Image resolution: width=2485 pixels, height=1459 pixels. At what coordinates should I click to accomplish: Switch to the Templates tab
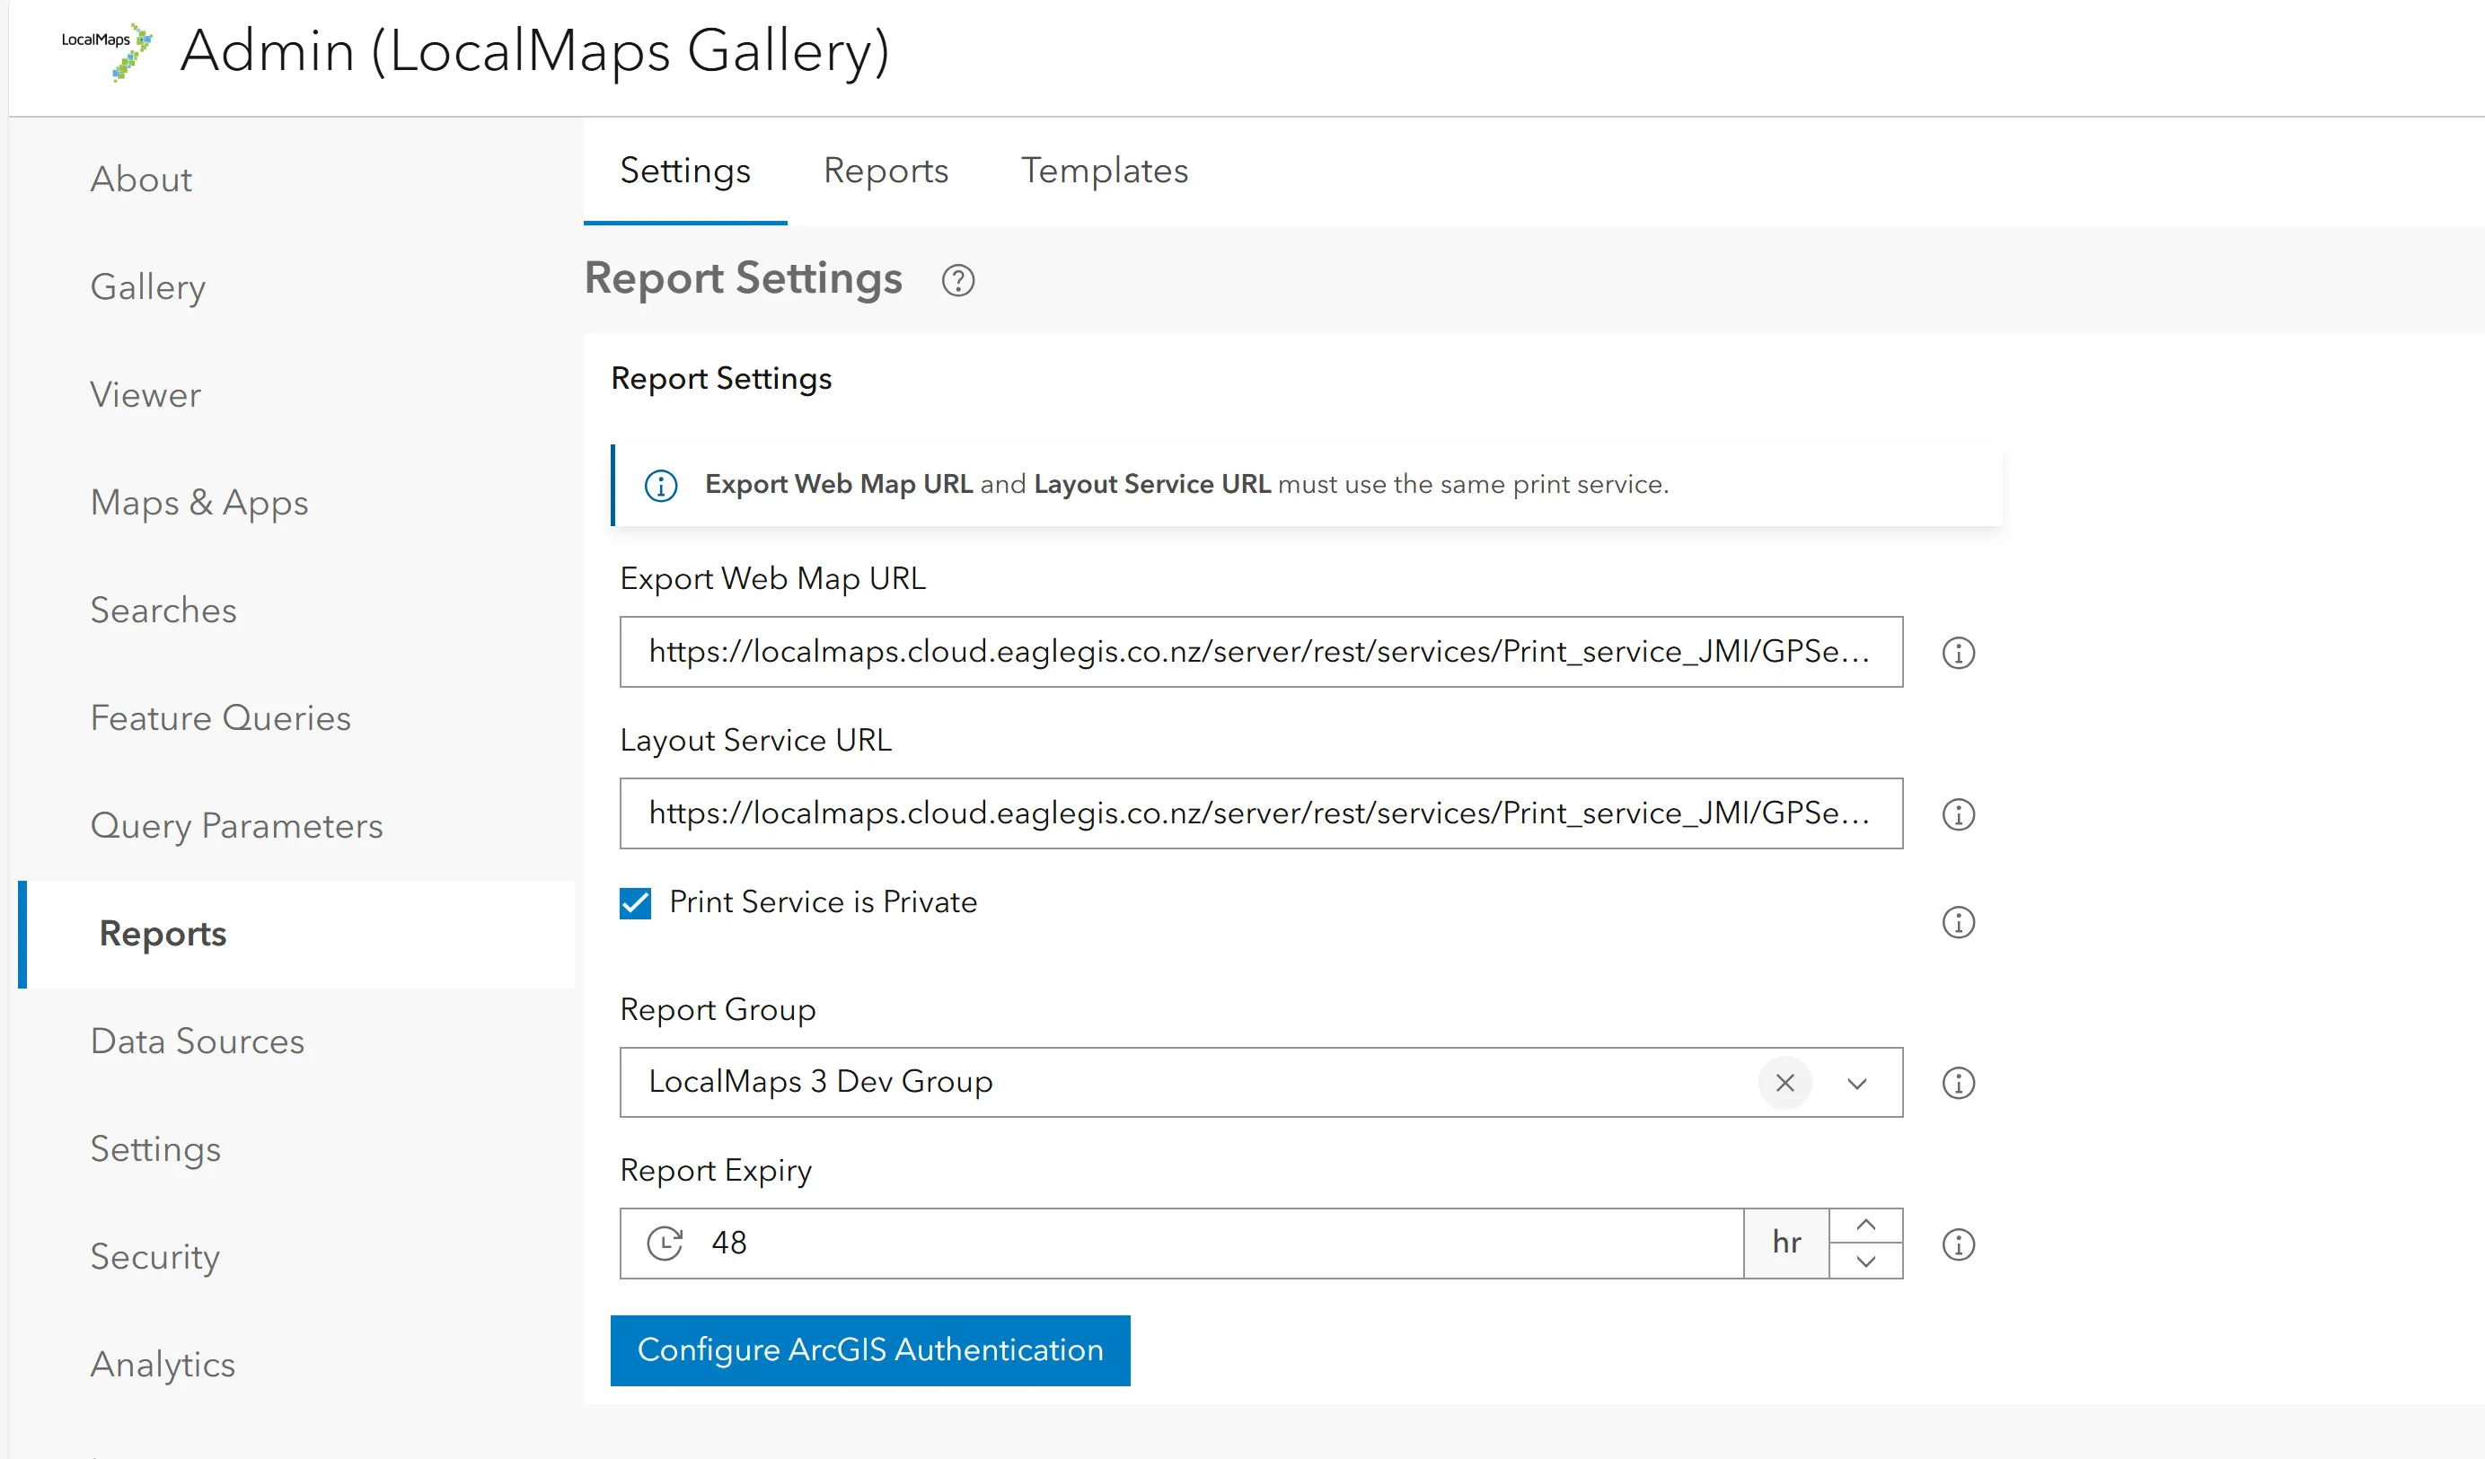click(x=1104, y=171)
